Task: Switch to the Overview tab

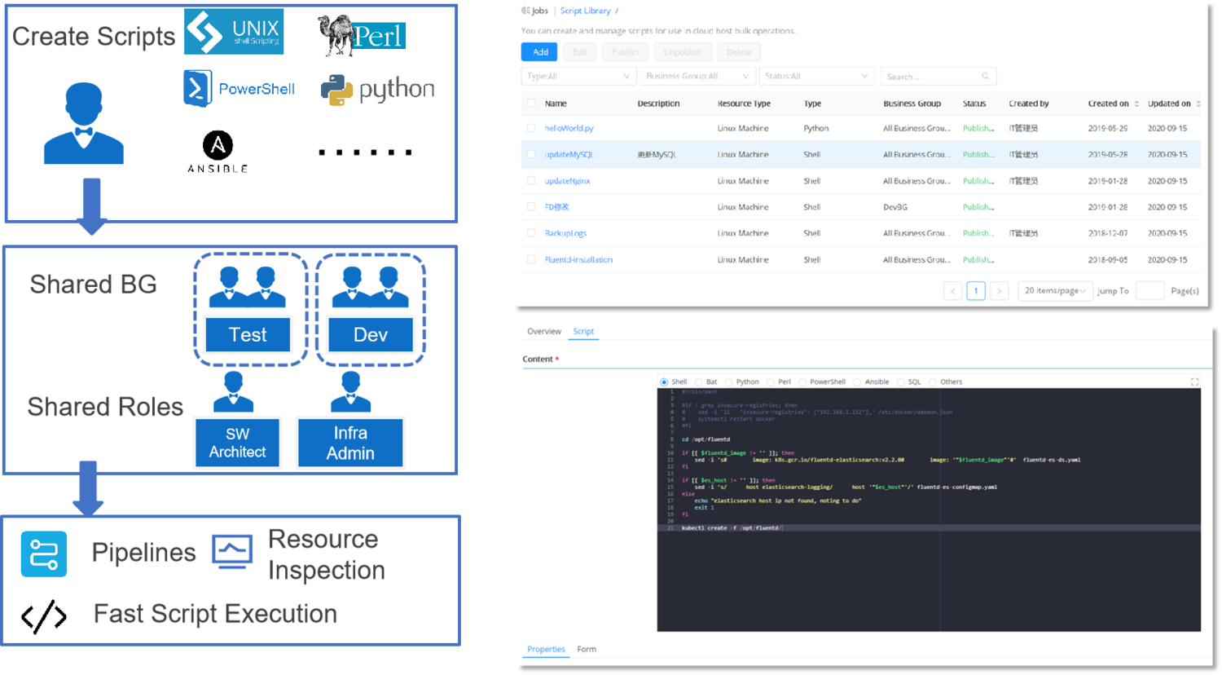Action: point(544,331)
